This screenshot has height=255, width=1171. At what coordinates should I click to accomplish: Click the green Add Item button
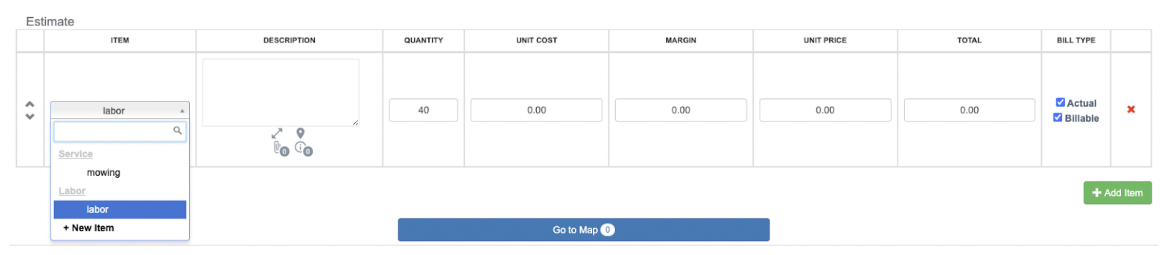tap(1117, 193)
